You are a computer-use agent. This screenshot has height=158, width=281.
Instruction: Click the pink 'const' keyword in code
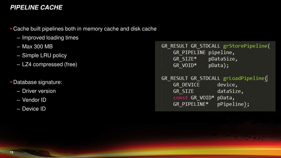181,98
